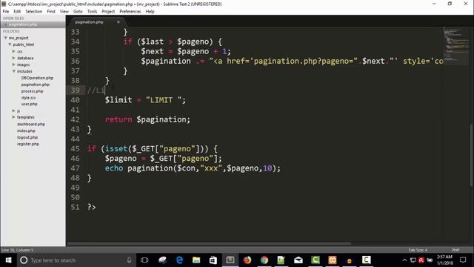Open dashboard.php in the sidebar
The height and width of the screenshot is (267, 474).
click(x=31, y=124)
